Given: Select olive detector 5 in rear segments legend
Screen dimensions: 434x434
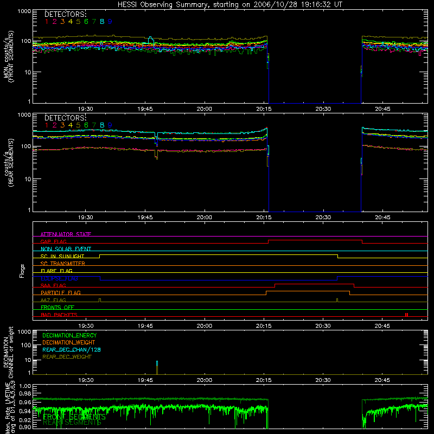Looking at the screenshot, I should click(x=78, y=125).
